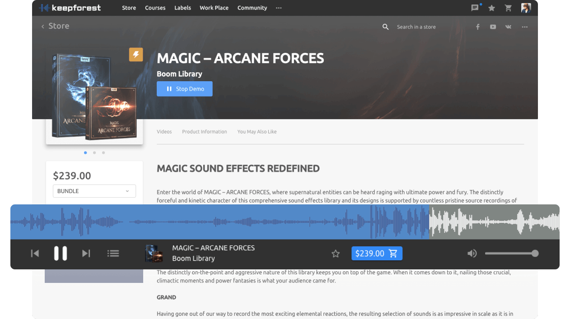Viewport: 570px width, 319px height.
Task: Open the messages chat icon
Action: [x=475, y=8]
